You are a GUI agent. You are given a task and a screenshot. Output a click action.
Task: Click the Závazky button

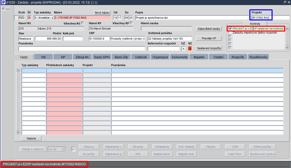point(138,147)
